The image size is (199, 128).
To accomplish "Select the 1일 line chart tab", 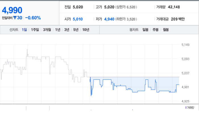I will click(x=24, y=30).
